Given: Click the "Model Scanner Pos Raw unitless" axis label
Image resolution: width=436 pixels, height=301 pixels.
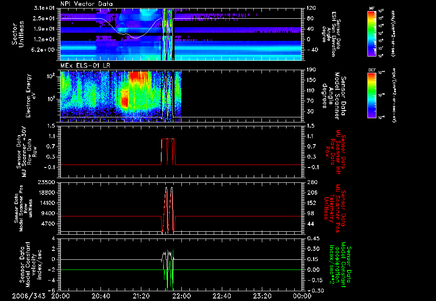Looking at the screenshot, I should (x=23, y=208).
